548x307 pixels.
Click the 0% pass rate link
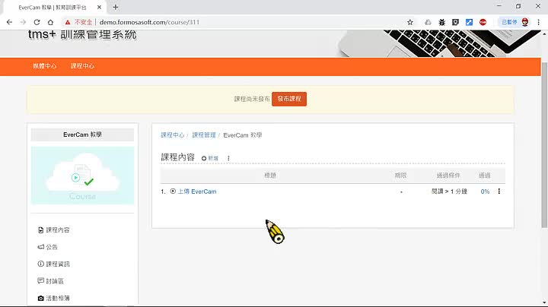pos(485,191)
